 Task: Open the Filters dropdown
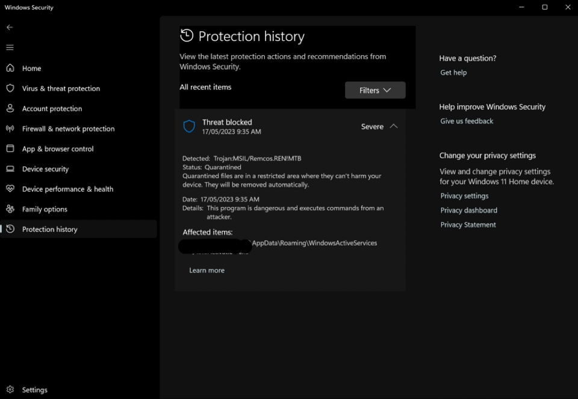375,90
